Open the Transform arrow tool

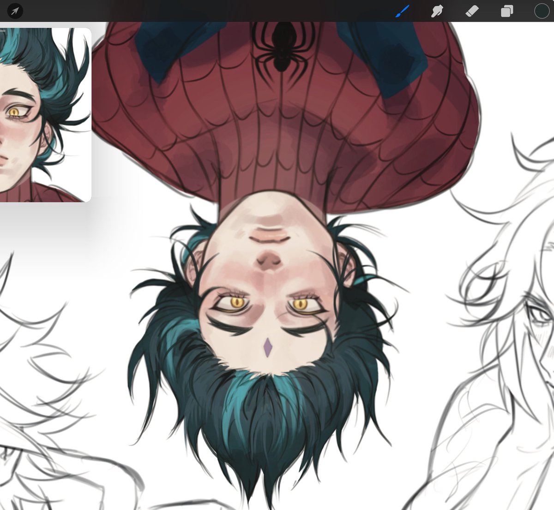(x=15, y=11)
